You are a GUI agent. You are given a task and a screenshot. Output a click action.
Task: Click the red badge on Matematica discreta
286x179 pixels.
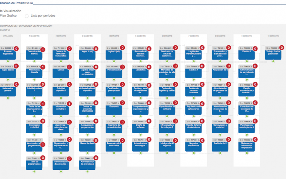43,67
